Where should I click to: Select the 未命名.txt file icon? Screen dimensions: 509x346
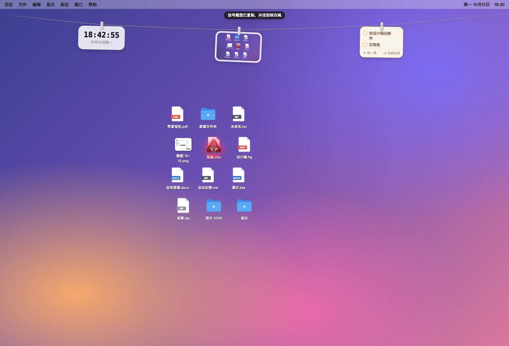coord(239,114)
